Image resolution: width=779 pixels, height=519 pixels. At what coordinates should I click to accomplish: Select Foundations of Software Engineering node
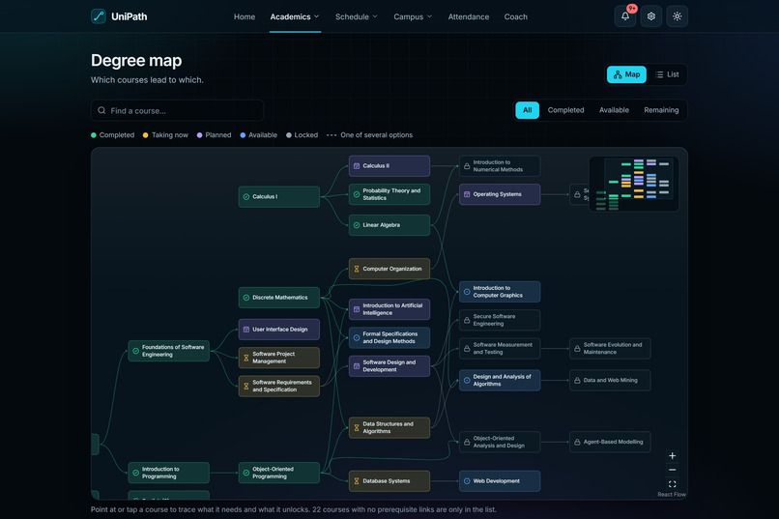pos(168,351)
